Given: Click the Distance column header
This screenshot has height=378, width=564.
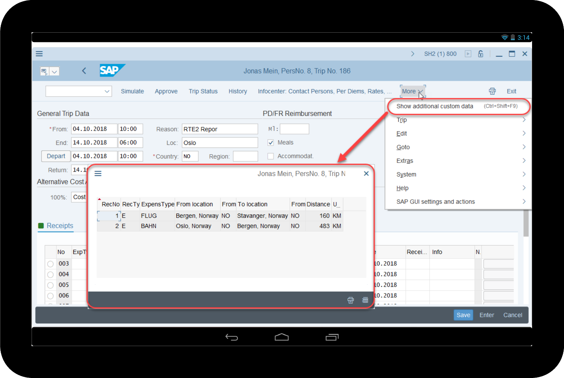Looking at the screenshot, I should [x=318, y=204].
